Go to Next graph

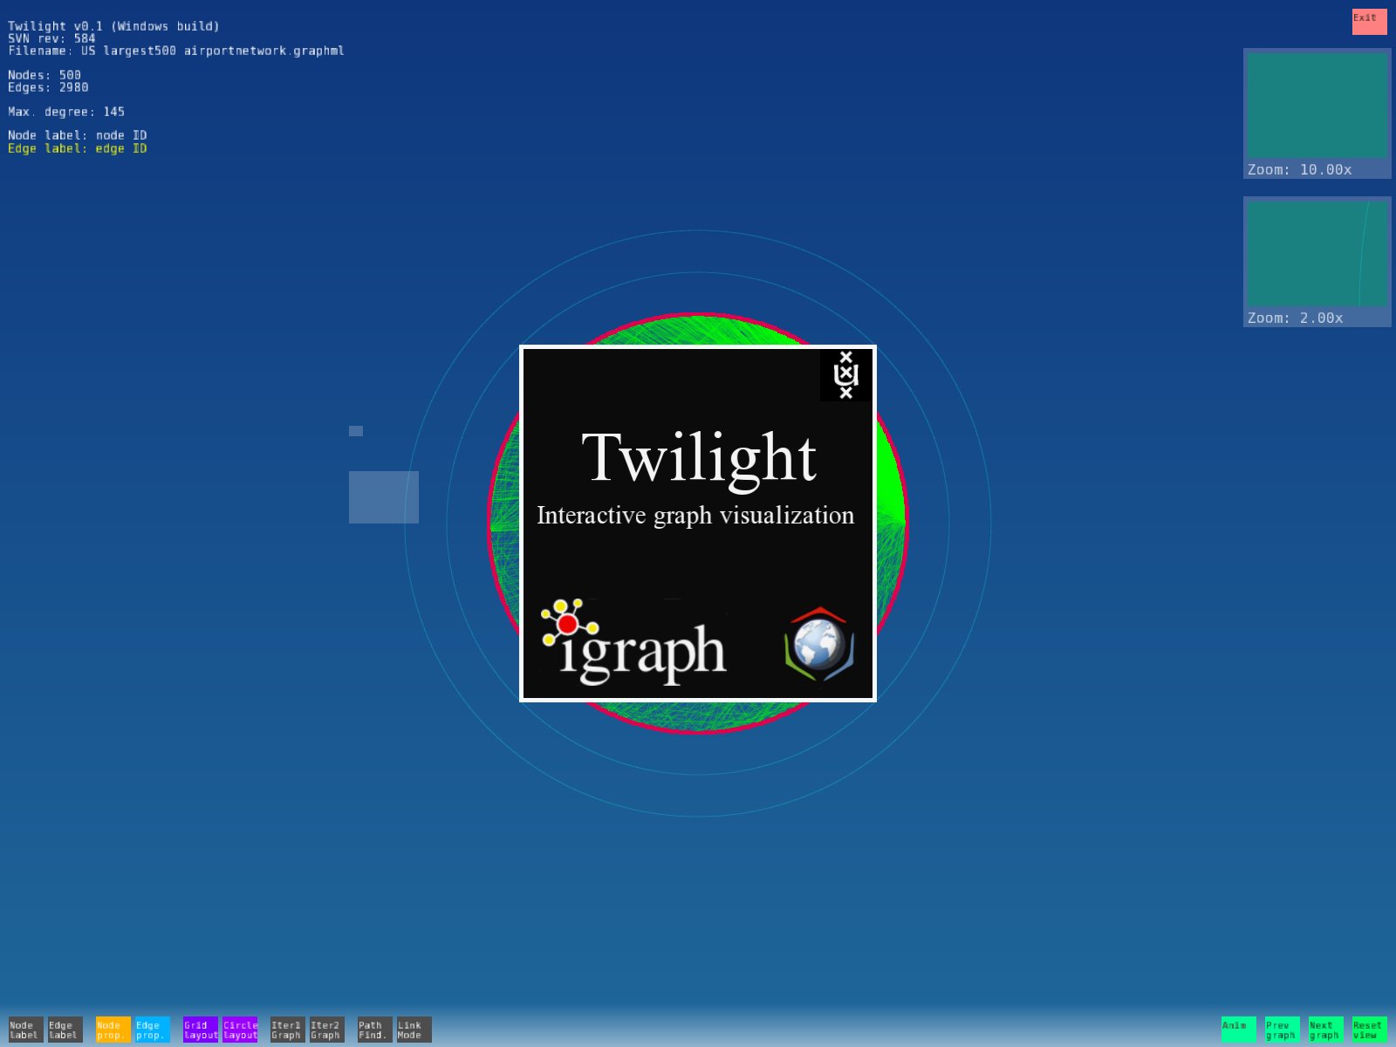click(x=1325, y=1030)
